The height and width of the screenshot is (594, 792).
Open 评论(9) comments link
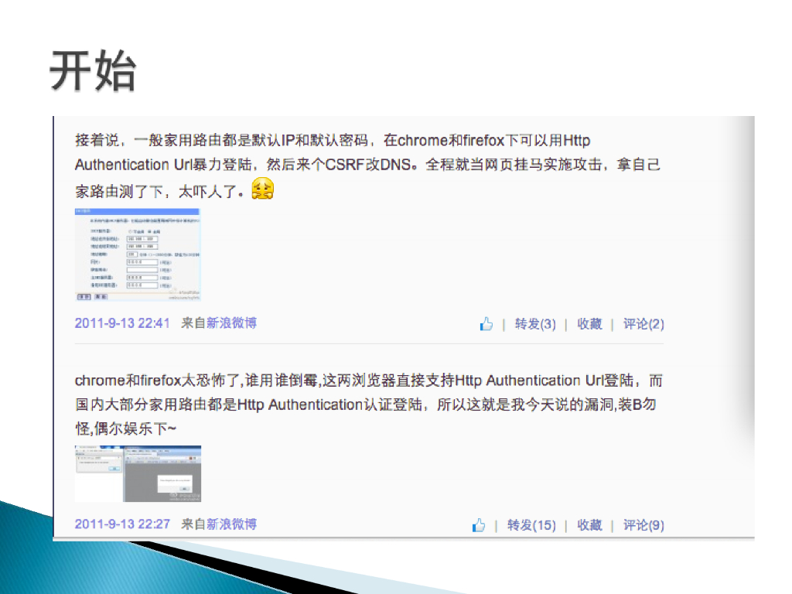click(x=643, y=525)
